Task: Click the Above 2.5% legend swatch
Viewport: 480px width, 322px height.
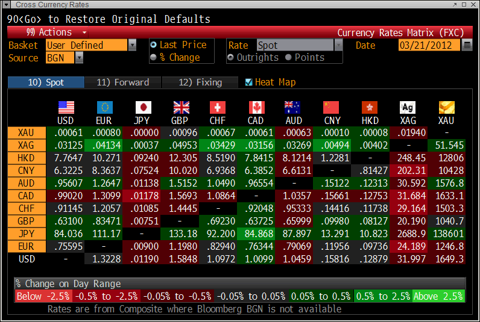Action: (x=438, y=296)
